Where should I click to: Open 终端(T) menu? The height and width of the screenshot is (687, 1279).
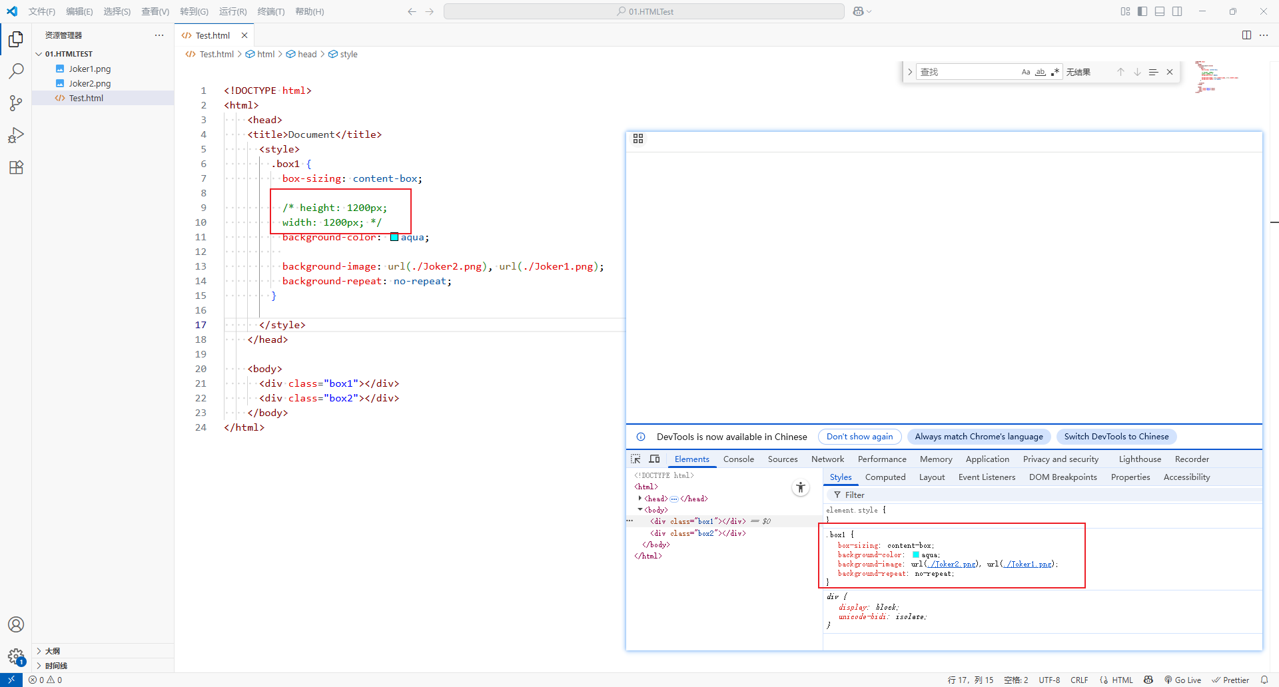[x=270, y=11]
